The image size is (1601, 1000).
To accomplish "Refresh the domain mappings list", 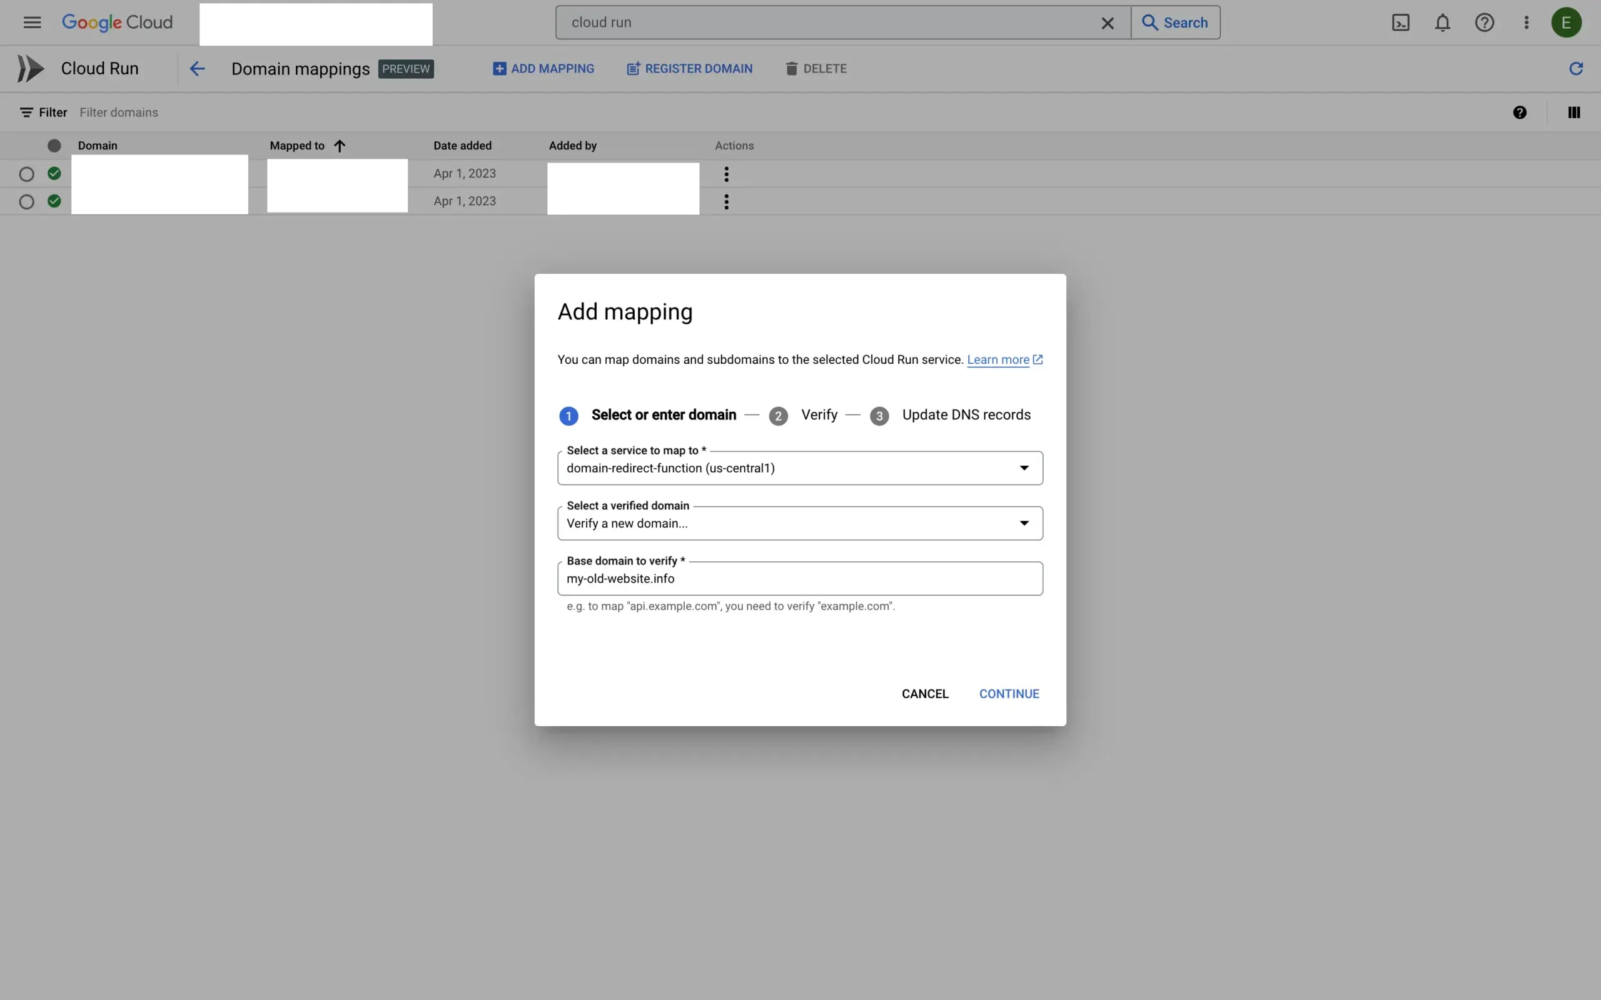I will (1575, 68).
